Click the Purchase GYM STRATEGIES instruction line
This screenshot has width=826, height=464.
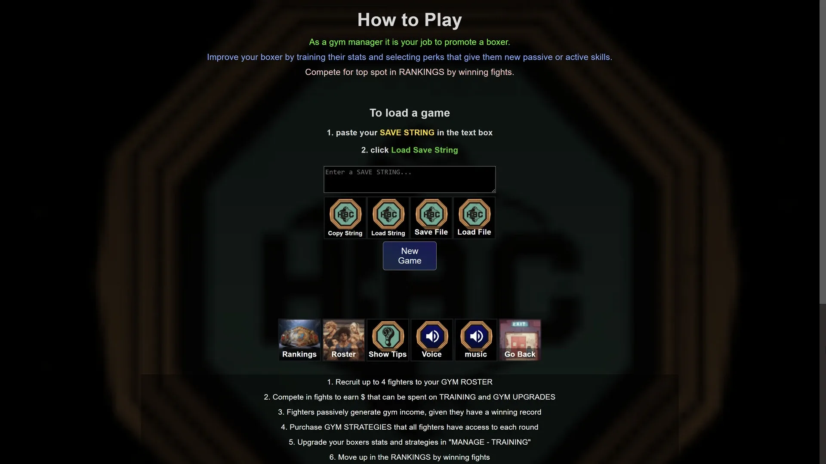[410, 427]
